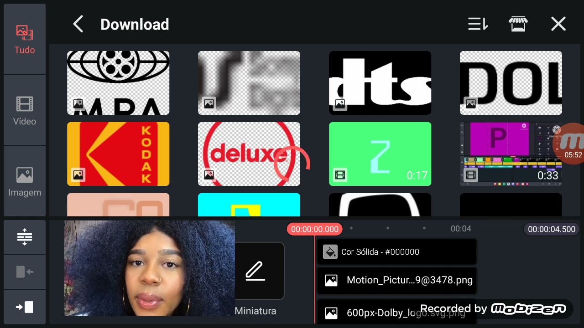The image size is (584, 328).
Task: Select the Cor Sólida #000000 layer
Action: [397, 252]
